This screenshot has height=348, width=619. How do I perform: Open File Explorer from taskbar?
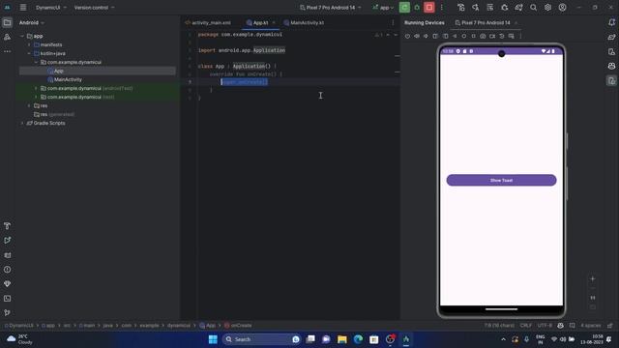tap(341, 339)
